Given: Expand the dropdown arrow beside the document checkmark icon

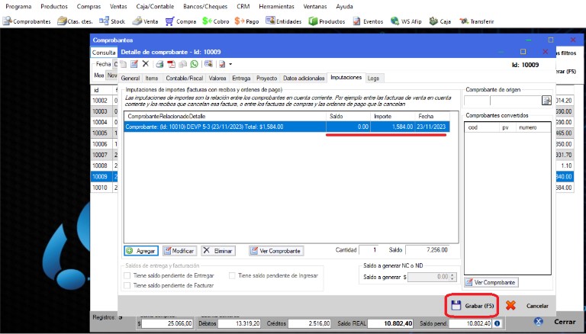Looking at the screenshot, I should (x=230, y=64).
